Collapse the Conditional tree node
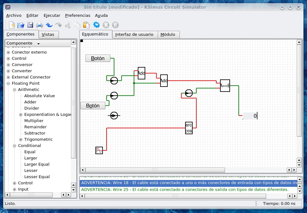This screenshot has width=307, height=213. click(14, 146)
